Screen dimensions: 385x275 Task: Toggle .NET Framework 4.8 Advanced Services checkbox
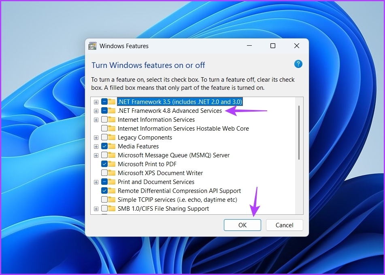click(104, 111)
